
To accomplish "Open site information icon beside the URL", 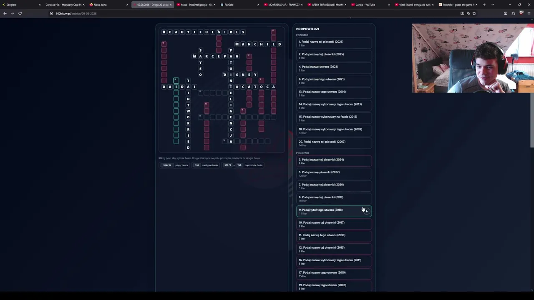I will point(52,13).
